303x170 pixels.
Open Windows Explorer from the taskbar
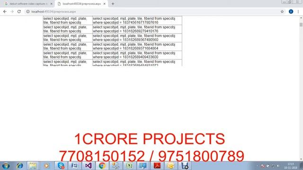click(x=33, y=166)
